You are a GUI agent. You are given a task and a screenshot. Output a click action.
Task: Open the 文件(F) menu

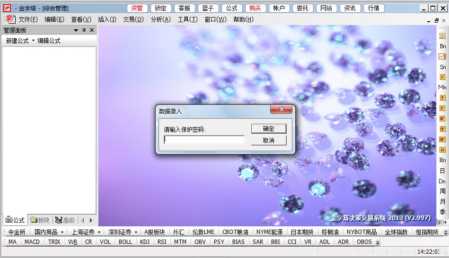pyautogui.click(x=28, y=19)
